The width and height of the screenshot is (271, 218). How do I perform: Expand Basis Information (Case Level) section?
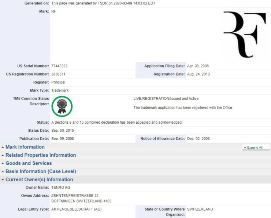coord(41,171)
